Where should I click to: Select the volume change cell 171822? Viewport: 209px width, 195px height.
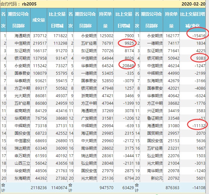(x=60, y=36)
